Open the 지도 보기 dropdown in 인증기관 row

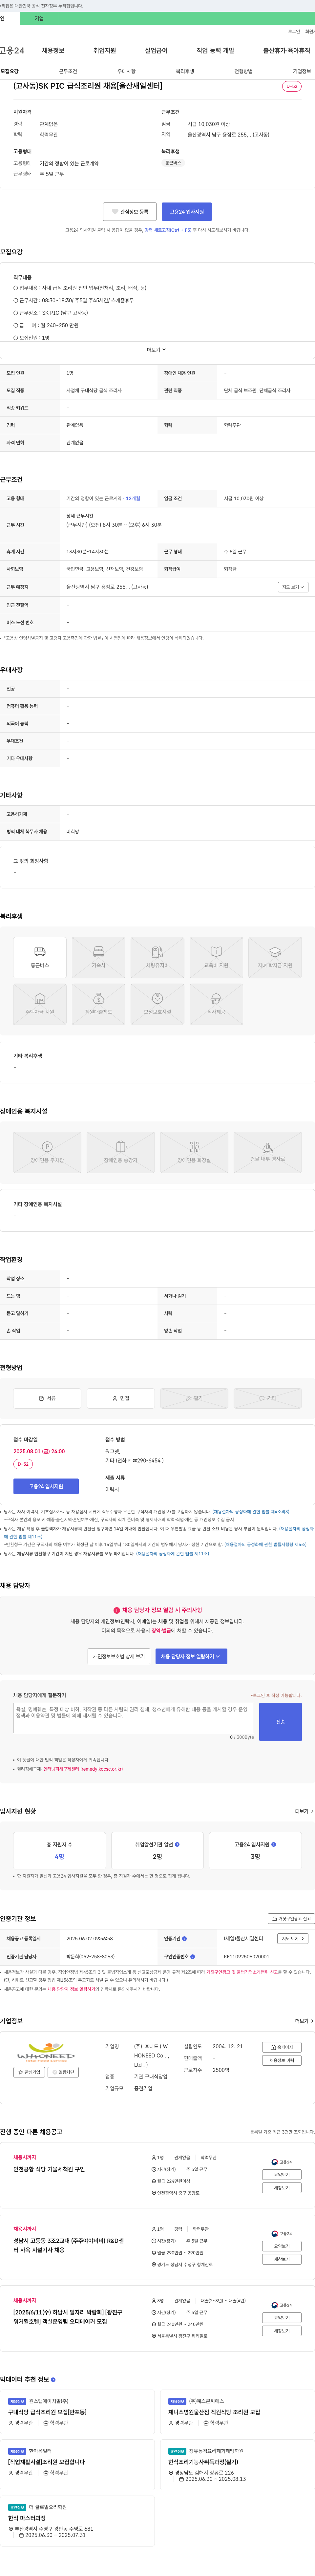pyautogui.click(x=293, y=1938)
